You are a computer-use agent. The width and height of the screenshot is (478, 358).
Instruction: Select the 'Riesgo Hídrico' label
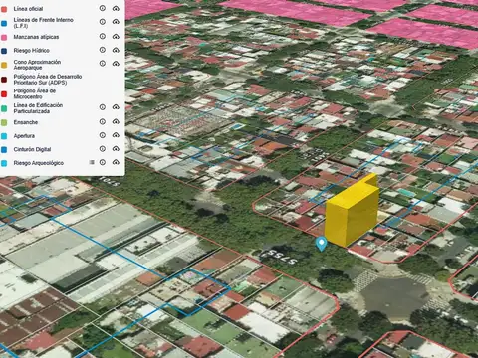coord(32,50)
